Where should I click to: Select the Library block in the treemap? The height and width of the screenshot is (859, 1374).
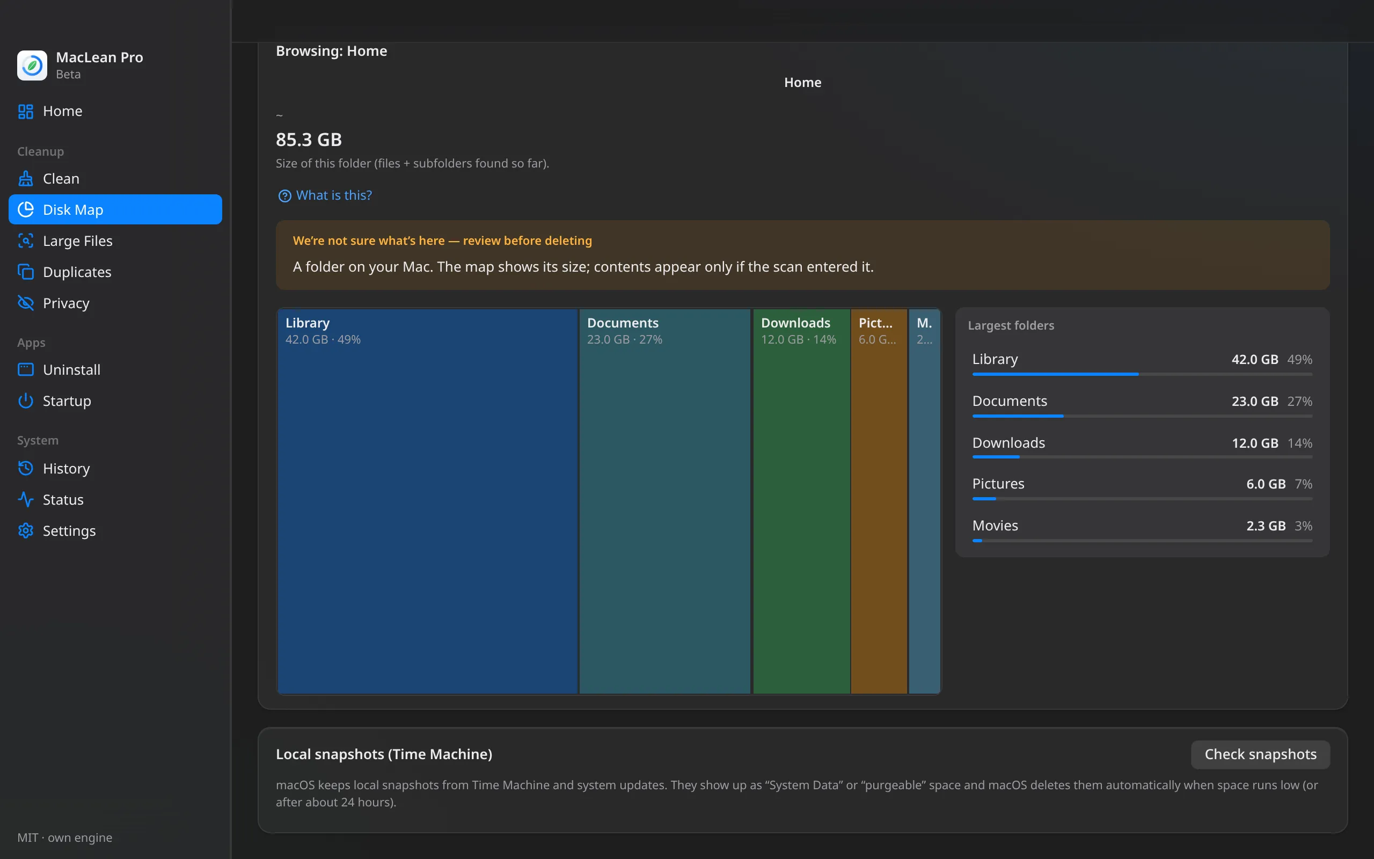[428, 501]
